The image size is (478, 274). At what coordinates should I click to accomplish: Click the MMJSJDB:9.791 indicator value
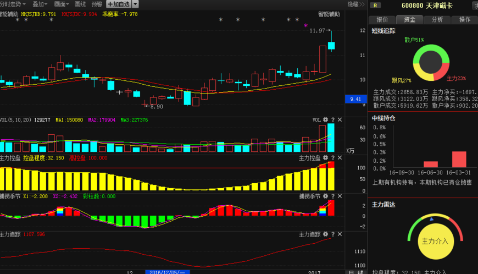click(x=38, y=14)
